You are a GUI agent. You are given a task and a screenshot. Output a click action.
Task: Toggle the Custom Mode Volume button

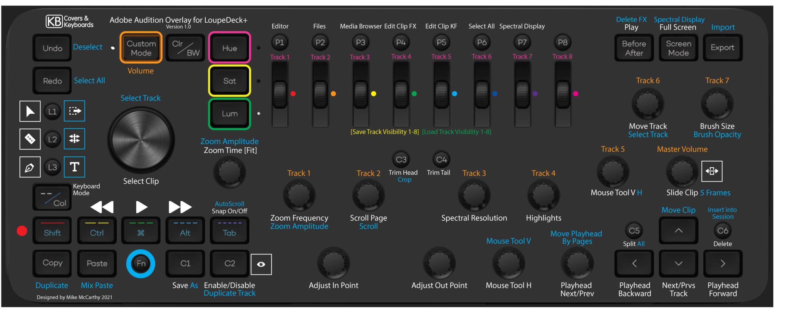pos(141,48)
